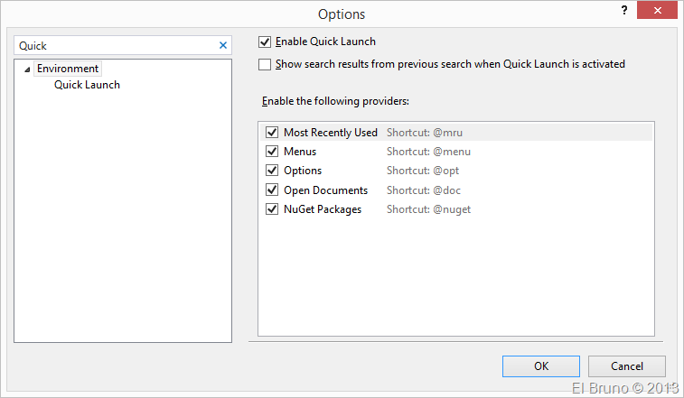Toggle the NuGet Packages provider checkbox

click(272, 209)
